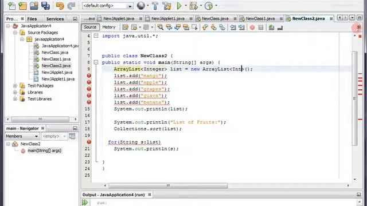
Task: Toggle Rectangular Selection icon
Action: coord(194,27)
